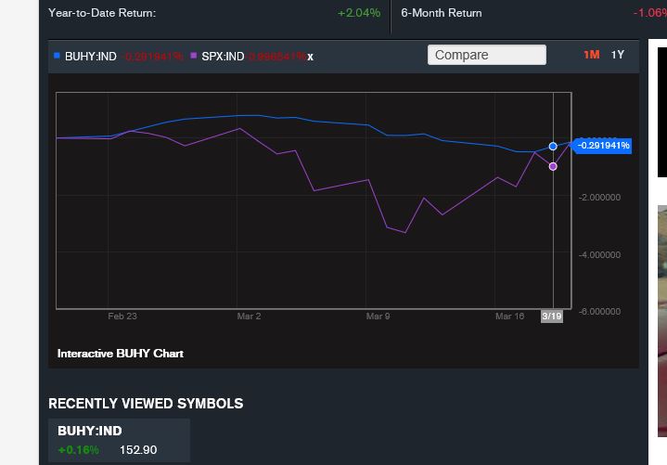Viewport: 667px width, 465px height.
Task: Click the -2.000000 y-axis label
Action: click(599, 198)
